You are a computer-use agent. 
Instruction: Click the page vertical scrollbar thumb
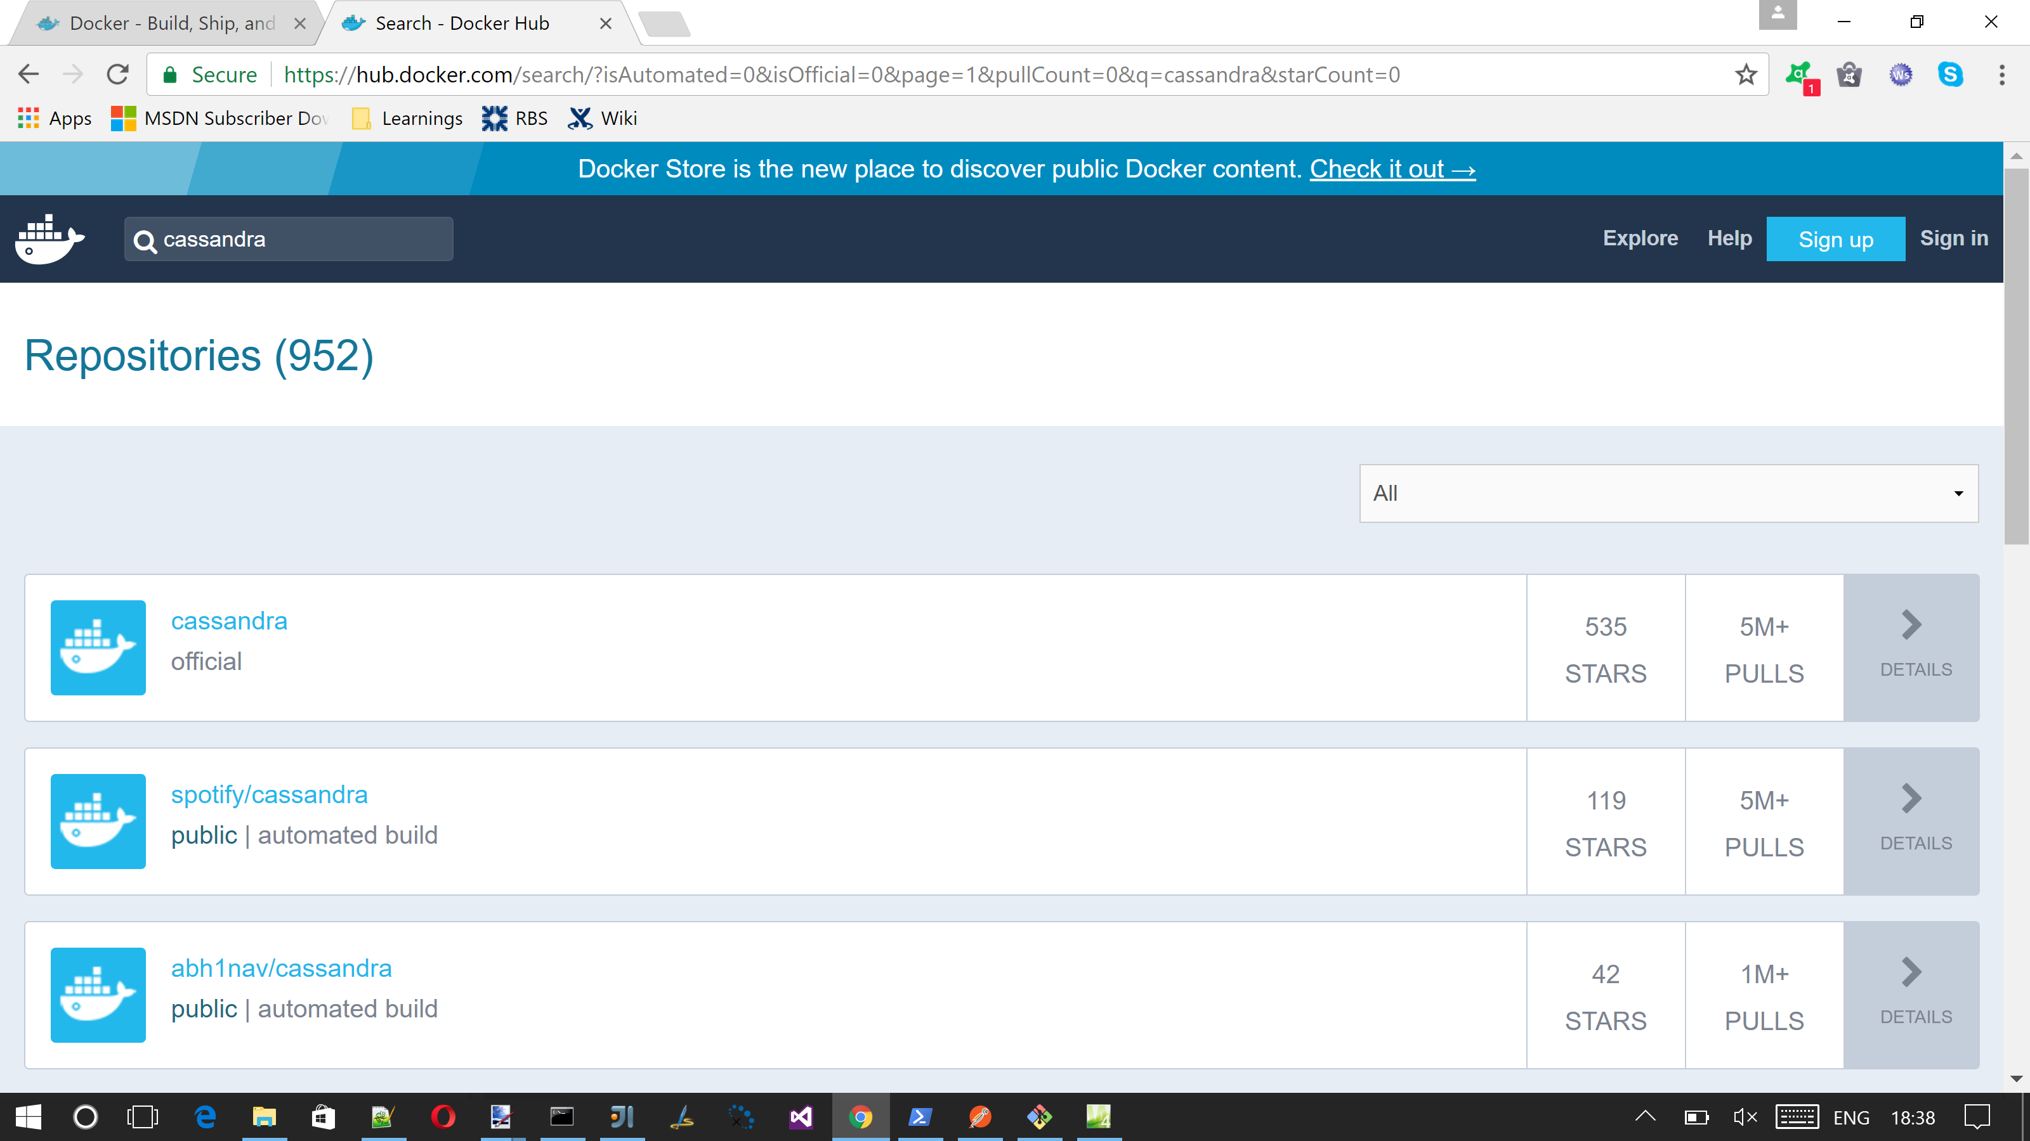[2016, 356]
